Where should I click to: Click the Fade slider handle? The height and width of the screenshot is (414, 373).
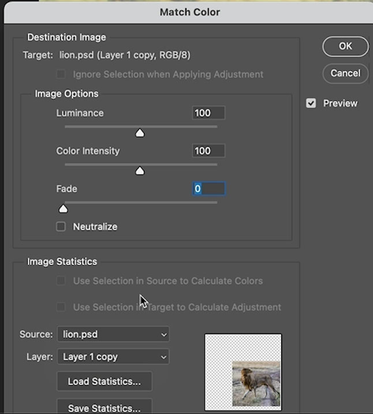pyautogui.click(x=63, y=209)
